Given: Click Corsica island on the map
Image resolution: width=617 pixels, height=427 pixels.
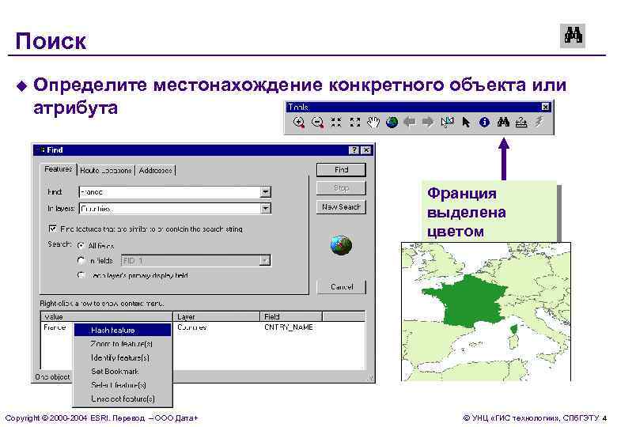Looking at the screenshot, I should (513, 329).
